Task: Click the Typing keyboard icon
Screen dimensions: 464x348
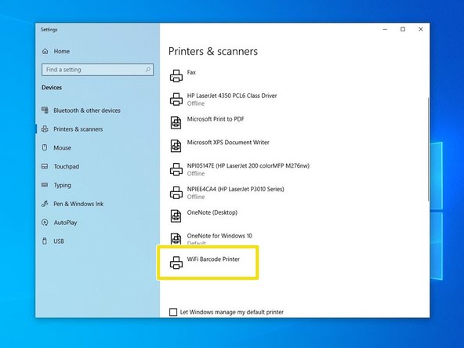Action: coord(45,185)
